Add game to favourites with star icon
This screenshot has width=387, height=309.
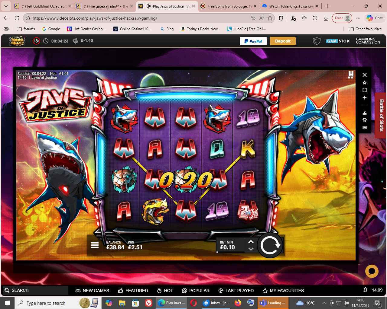[x=365, y=82]
